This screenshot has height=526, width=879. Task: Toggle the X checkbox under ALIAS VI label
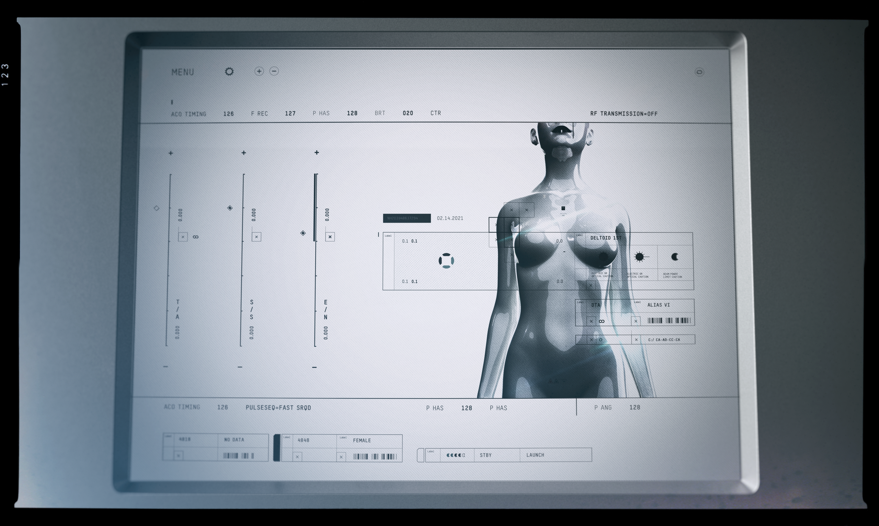tap(636, 321)
